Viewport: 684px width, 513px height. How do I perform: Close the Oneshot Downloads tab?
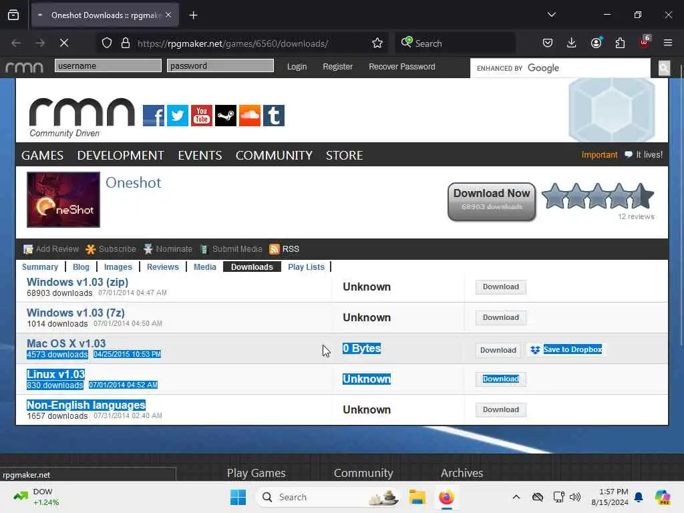(168, 15)
